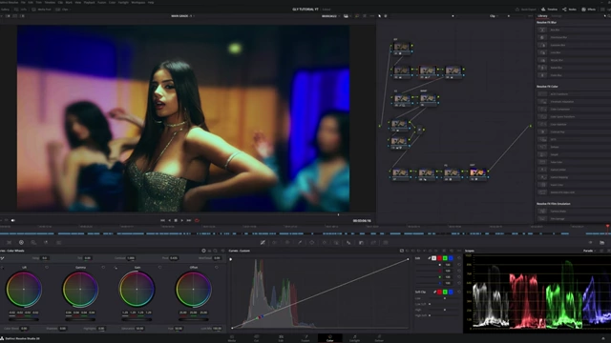The height and width of the screenshot is (343, 611).
Task: Toggle luminance Y curve channel
Action: coord(433,258)
